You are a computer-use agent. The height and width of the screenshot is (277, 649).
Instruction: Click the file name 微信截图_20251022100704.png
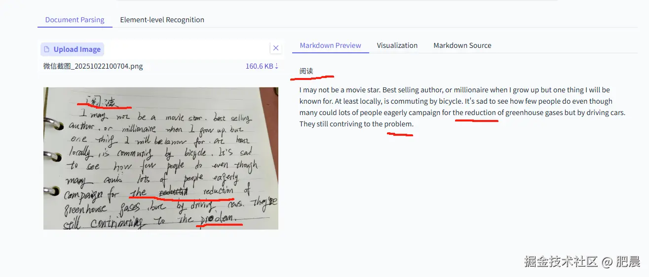(93, 66)
